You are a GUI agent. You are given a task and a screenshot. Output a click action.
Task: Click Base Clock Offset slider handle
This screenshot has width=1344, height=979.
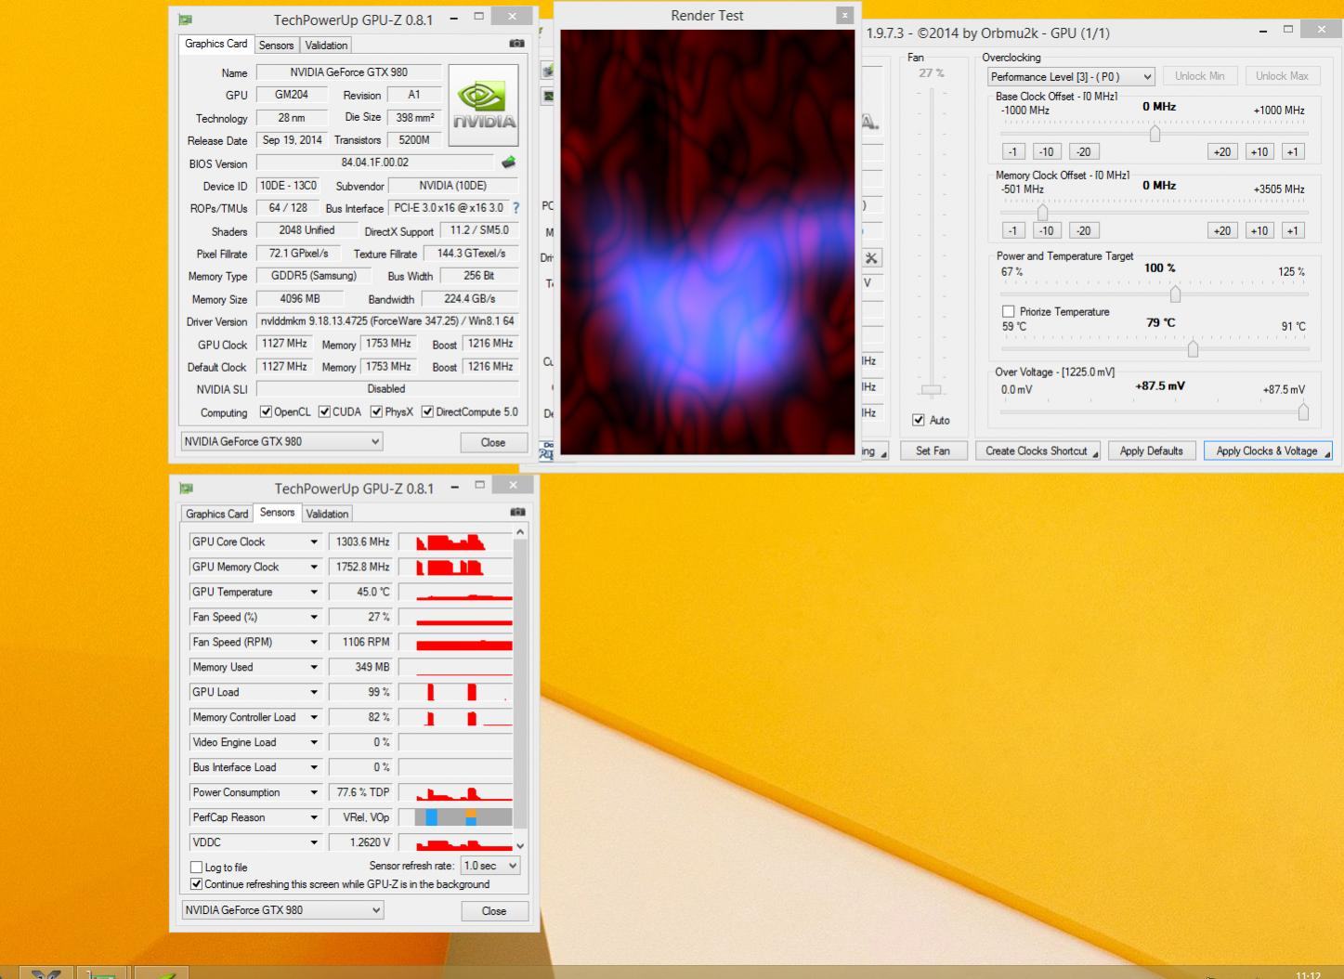[x=1155, y=134]
